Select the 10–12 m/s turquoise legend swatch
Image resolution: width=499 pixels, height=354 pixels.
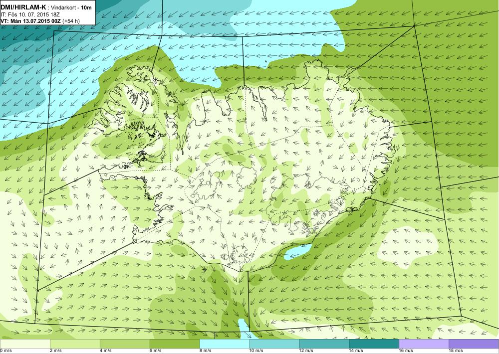pyautogui.click(x=274, y=344)
